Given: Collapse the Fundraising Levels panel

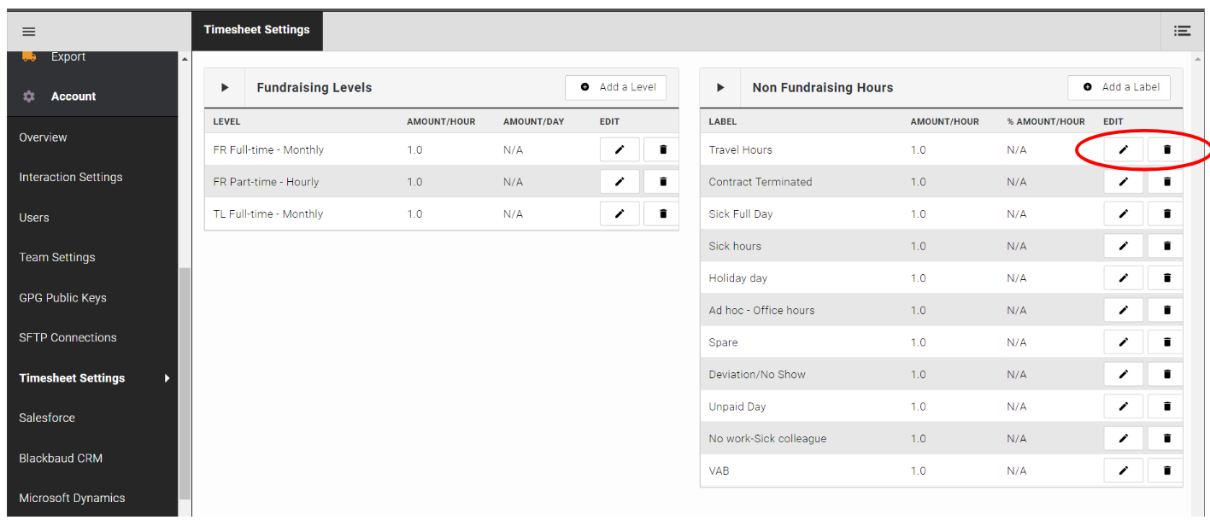Looking at the screenshot, I should click(x=225, y=87).
